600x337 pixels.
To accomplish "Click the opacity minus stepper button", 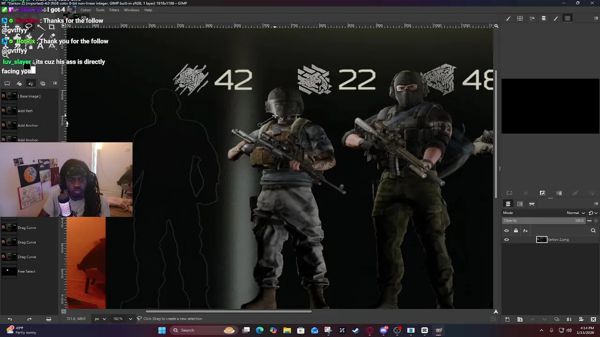I will 590,220.
